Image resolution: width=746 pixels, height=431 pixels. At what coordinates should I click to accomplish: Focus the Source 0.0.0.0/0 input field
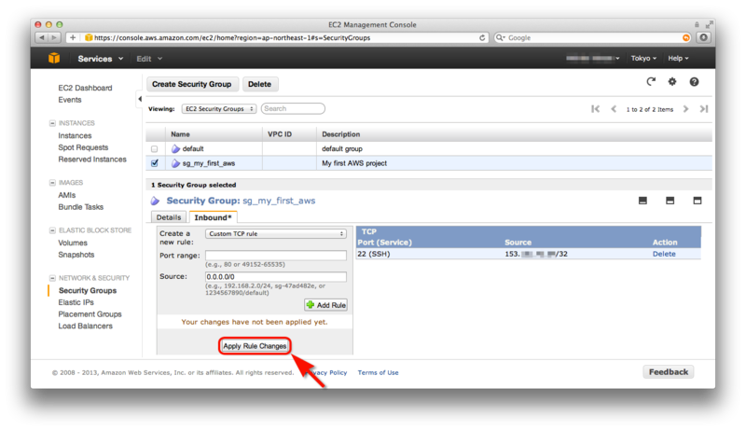click(276, 276)
